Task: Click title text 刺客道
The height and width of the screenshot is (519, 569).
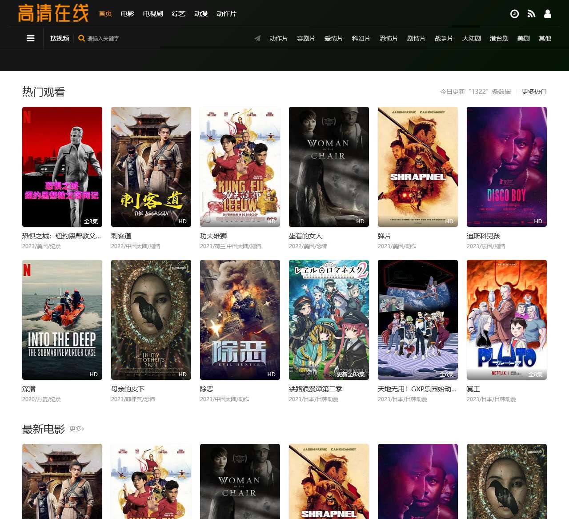Action: point(121,236)
